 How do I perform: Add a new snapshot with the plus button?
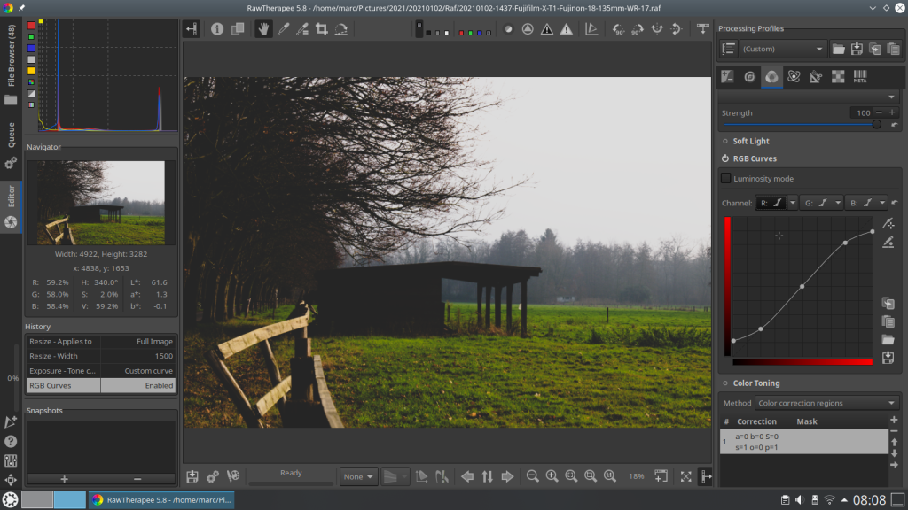point(64,479)
